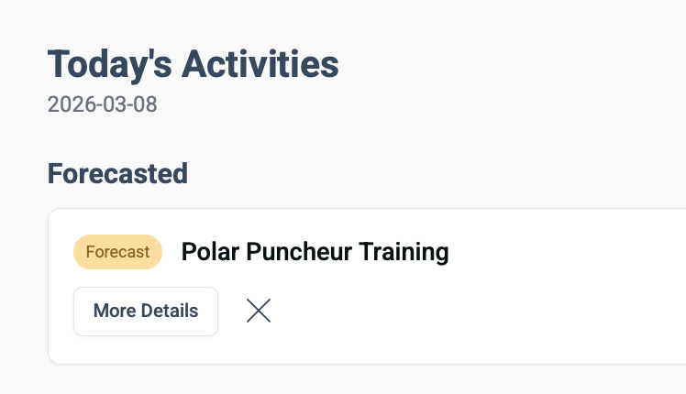
Task: Click the yellow Forecast badge
Action: click(117, 252)
